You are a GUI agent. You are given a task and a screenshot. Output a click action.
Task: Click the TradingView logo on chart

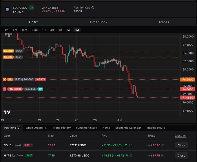tap(7, 112)
